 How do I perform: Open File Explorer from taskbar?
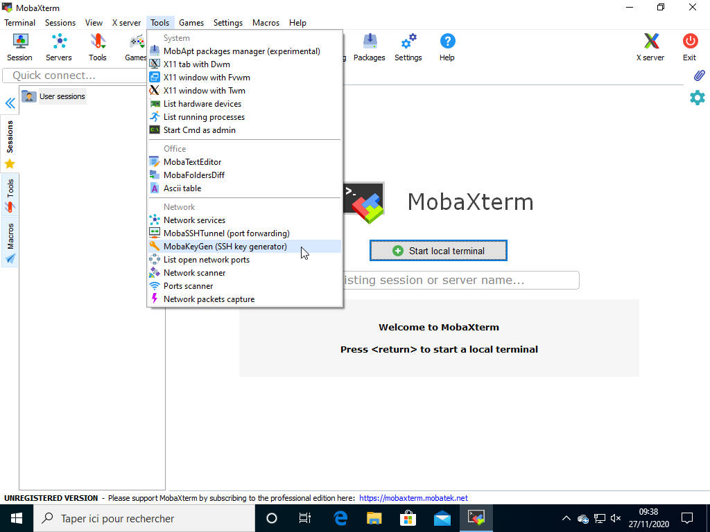pyautogui.click(x=374, y=518)
